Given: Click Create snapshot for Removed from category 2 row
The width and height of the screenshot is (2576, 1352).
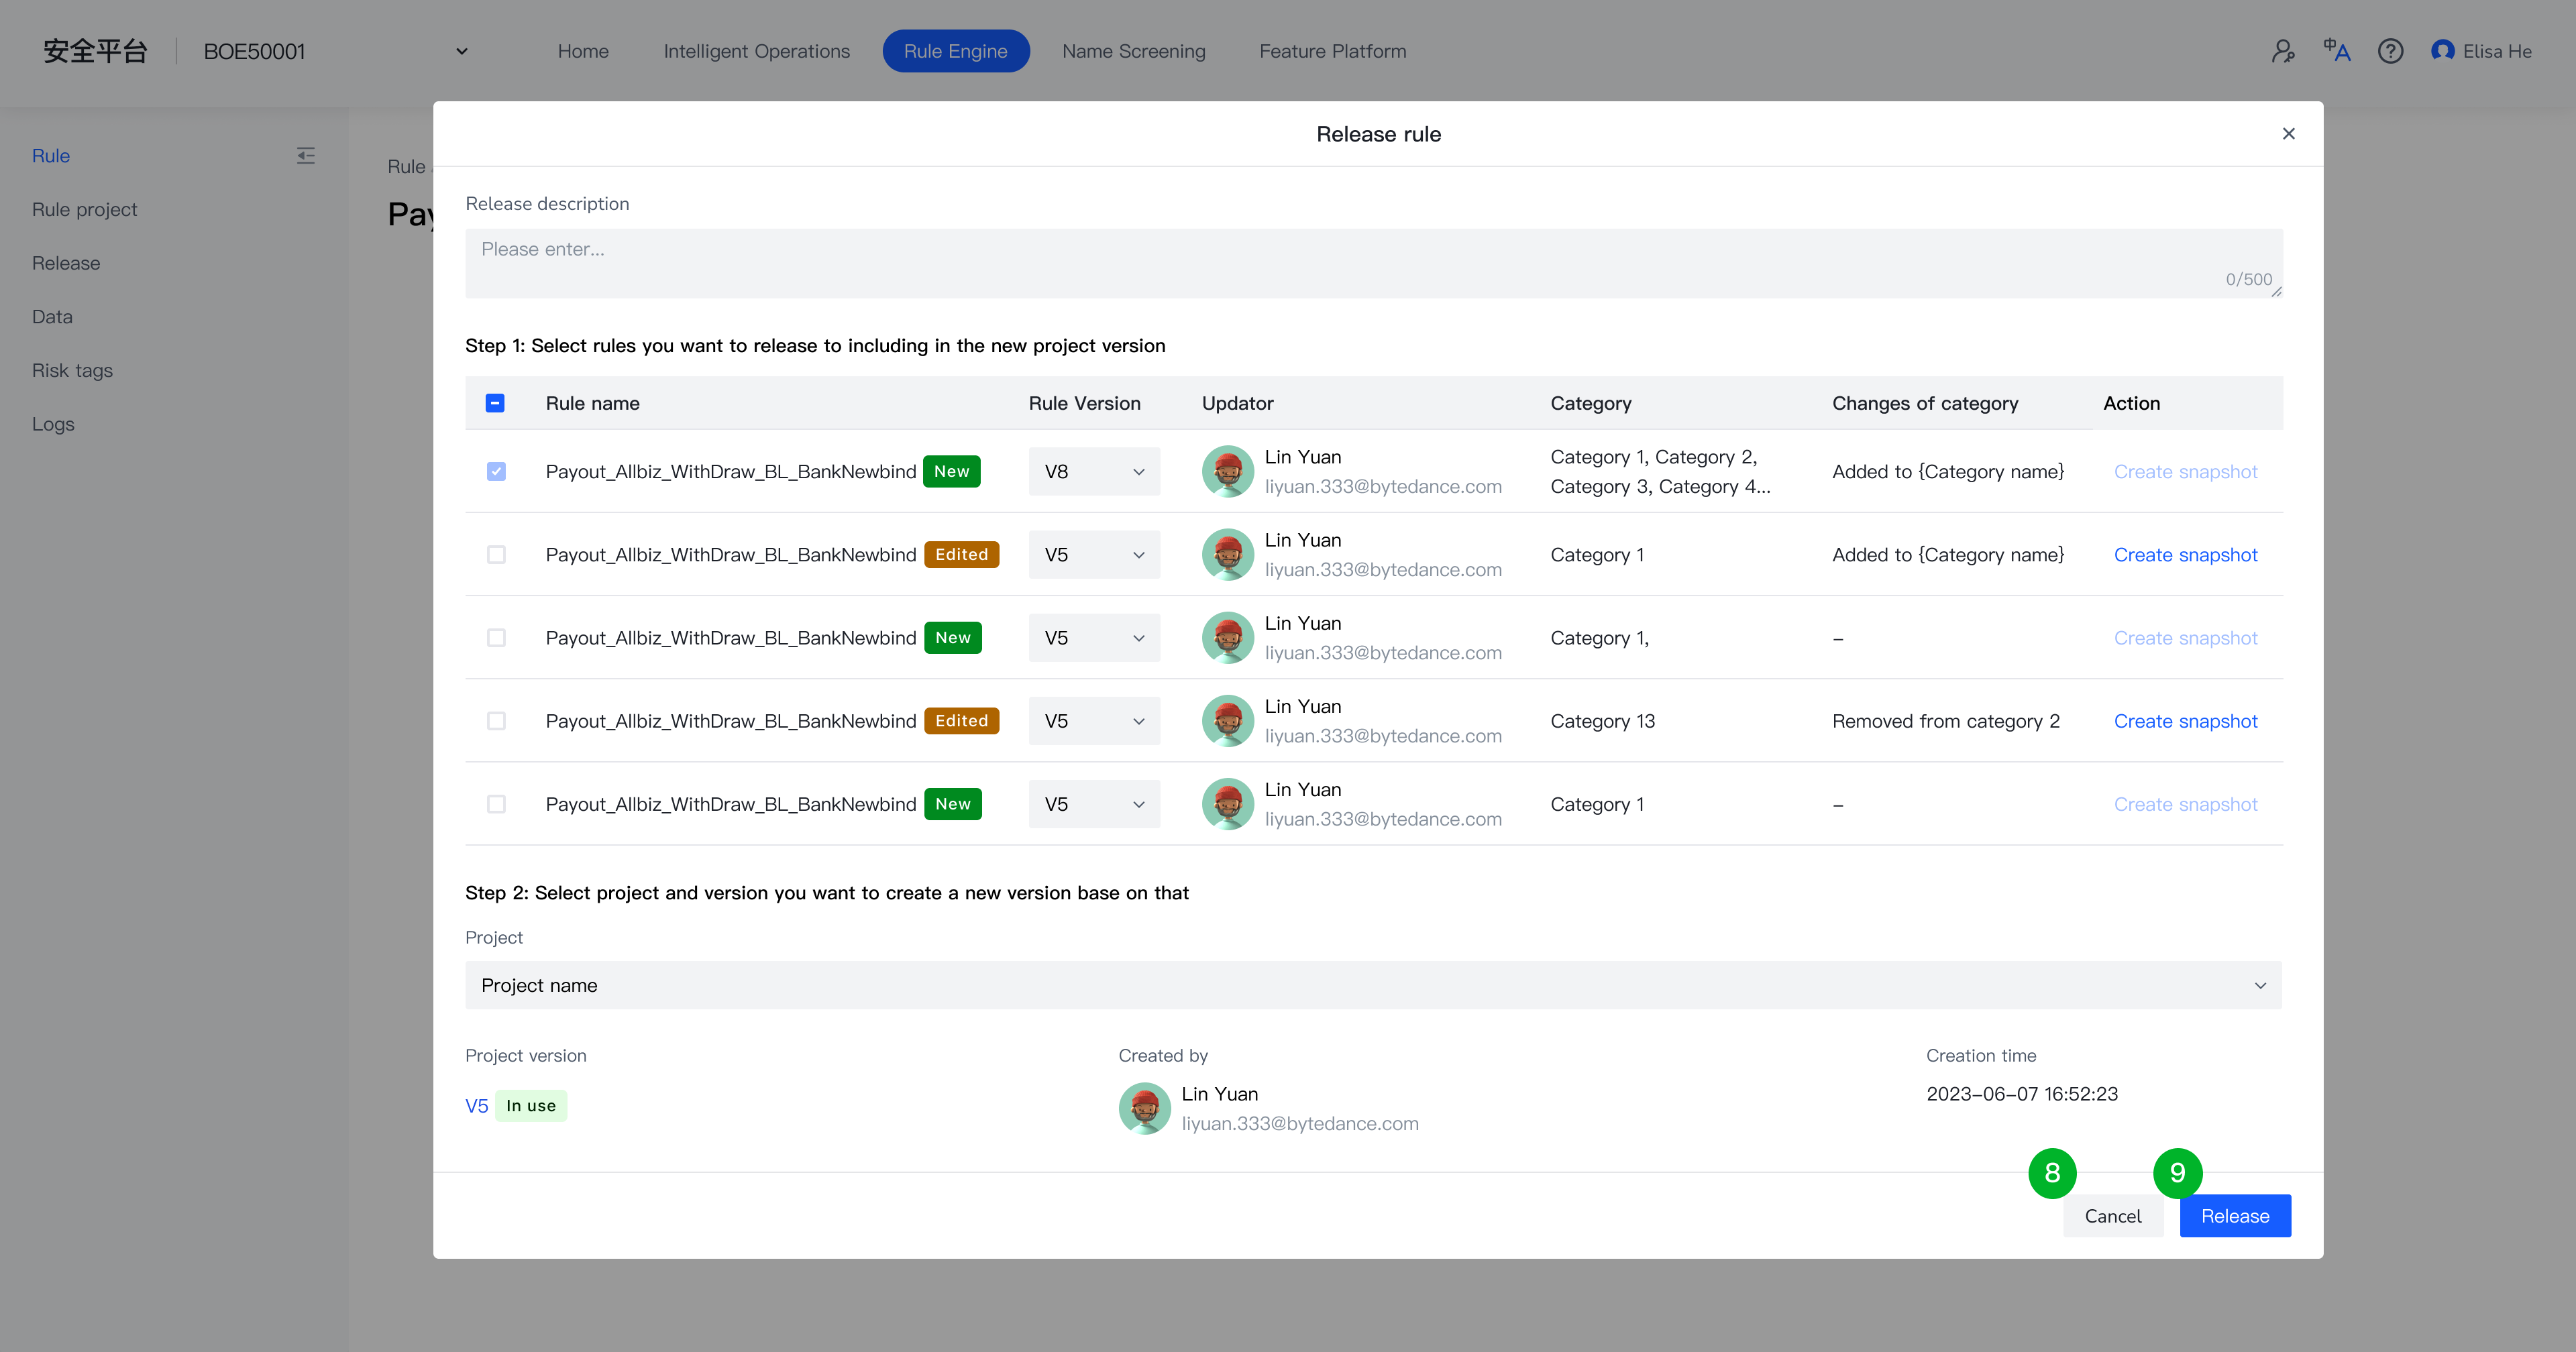Looking at the screenshot, I should (x=2185, y=721).
